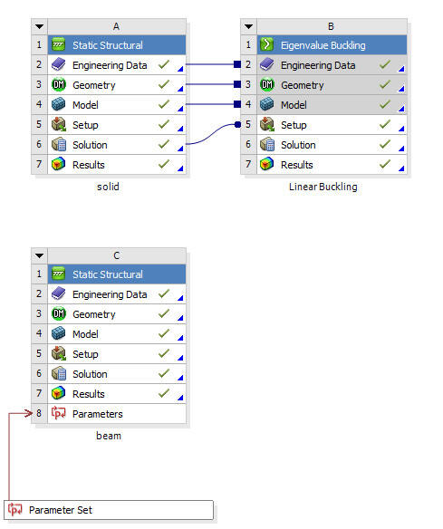Click the Eigenvalue Buckling icon in system B
Viewport: 443px width, 529px height.
coord(267,45)
